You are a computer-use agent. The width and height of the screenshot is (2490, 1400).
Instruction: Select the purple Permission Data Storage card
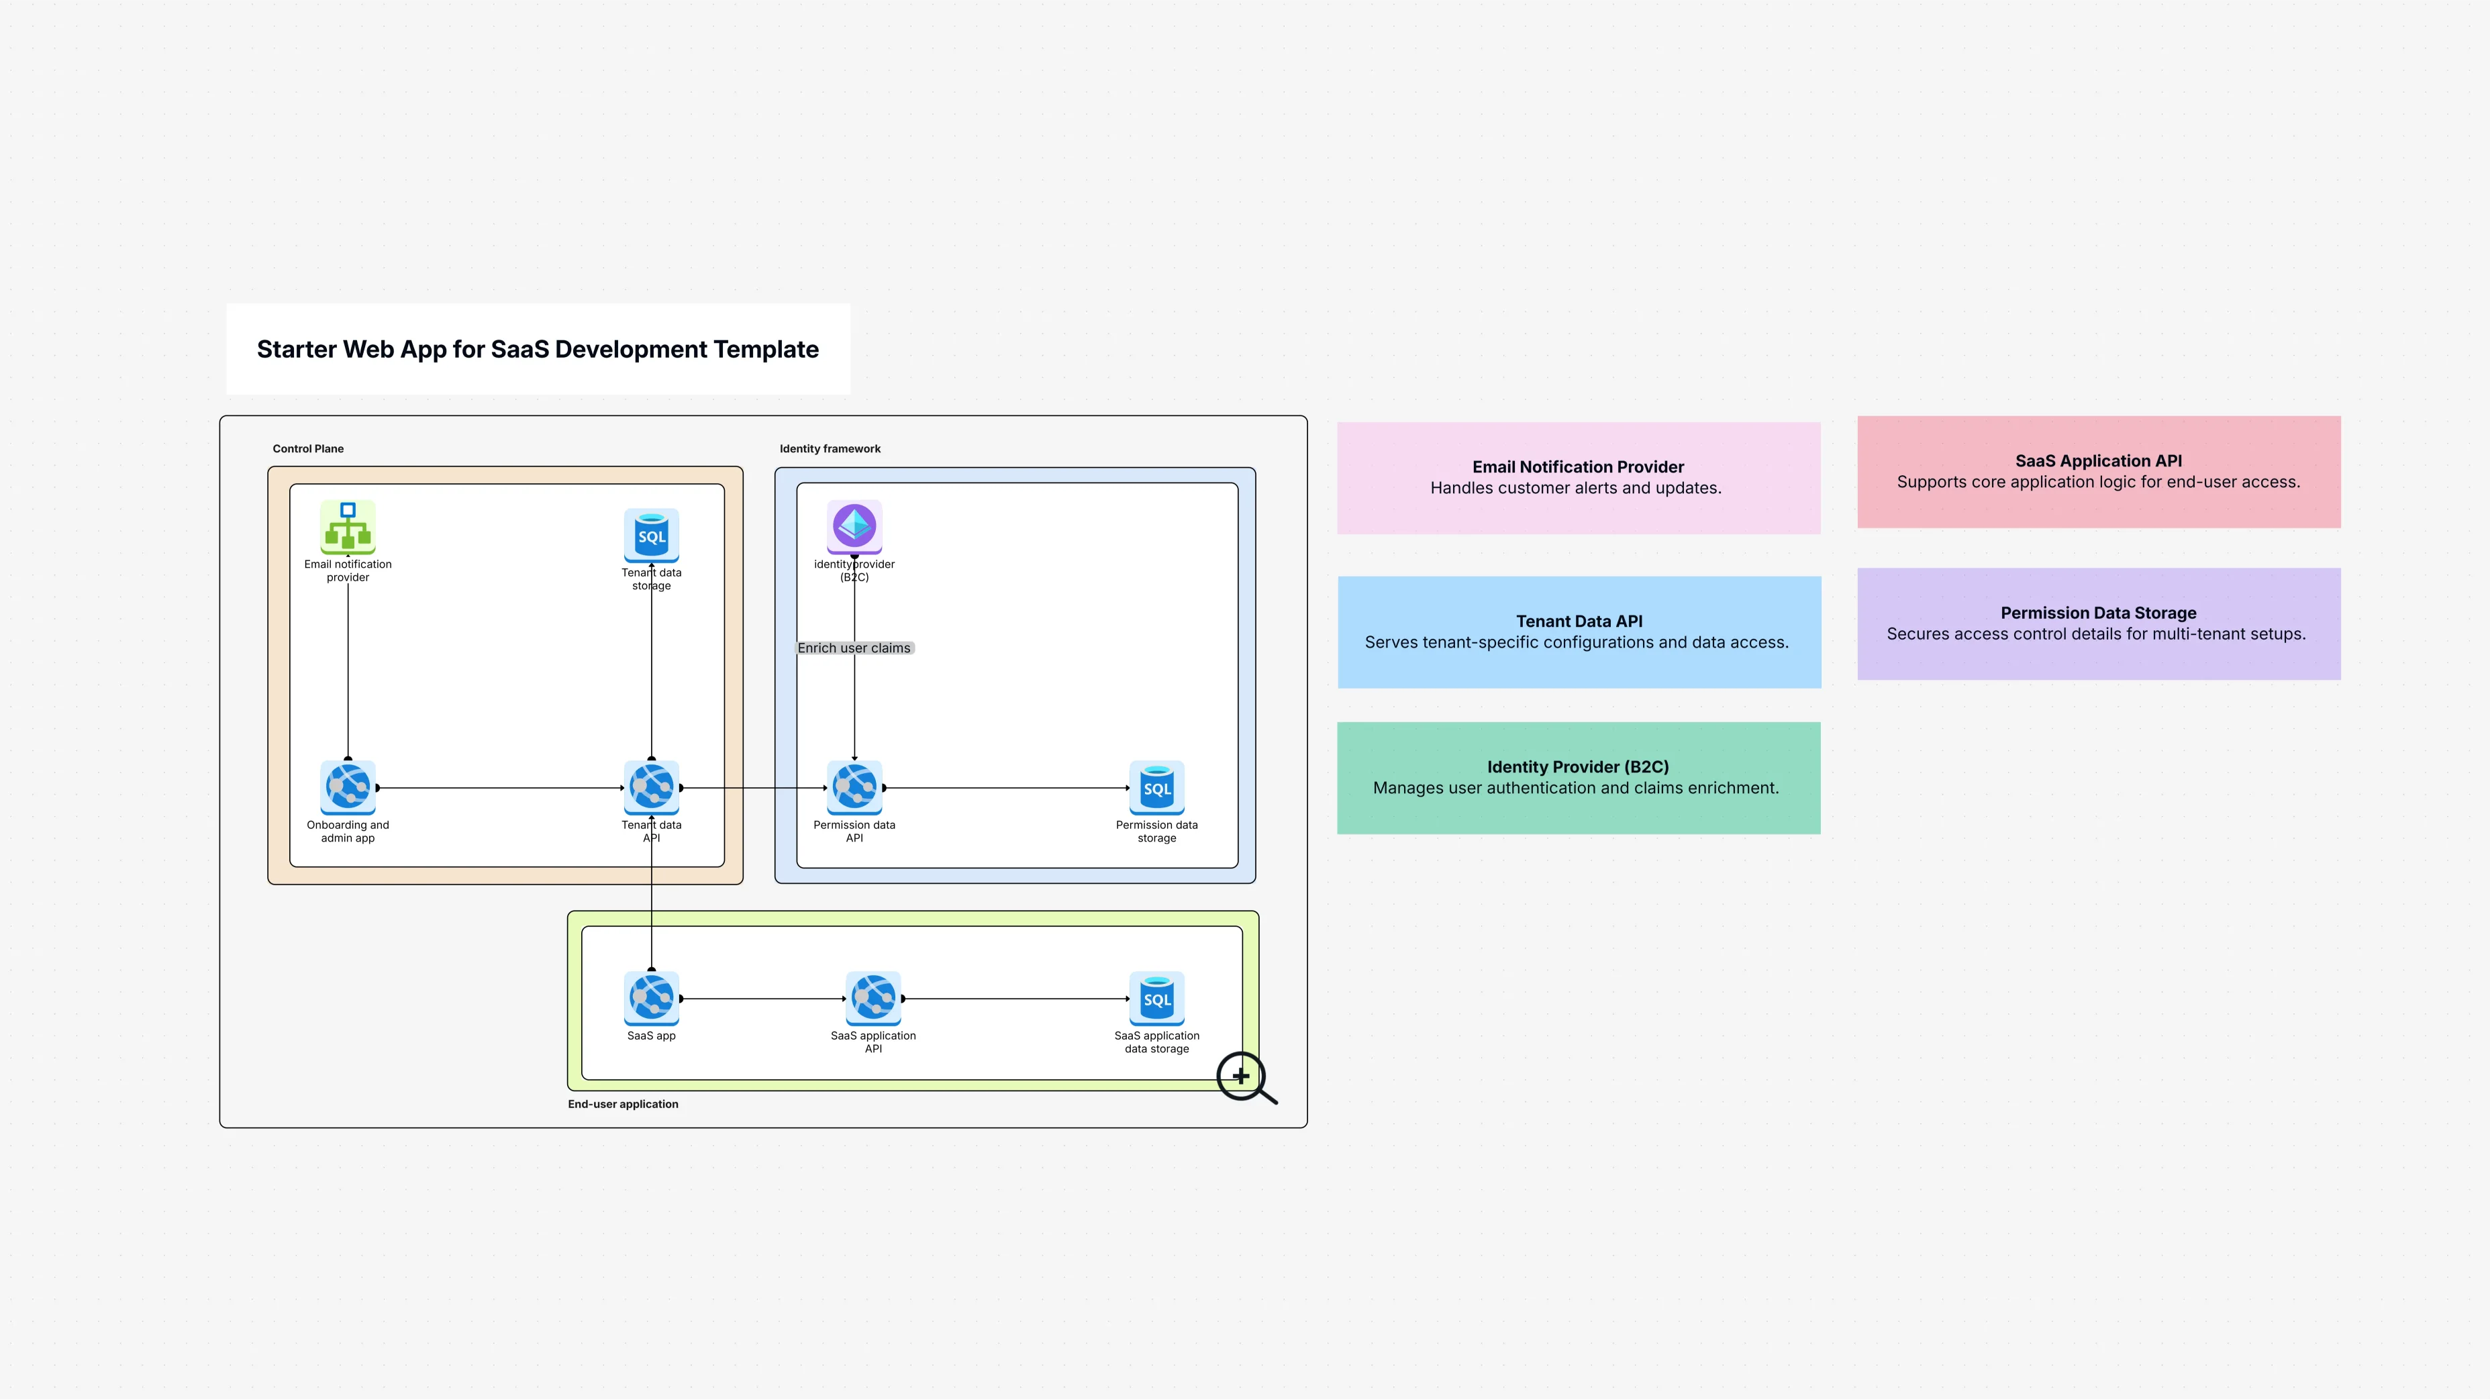click(x=2097, y=623)
